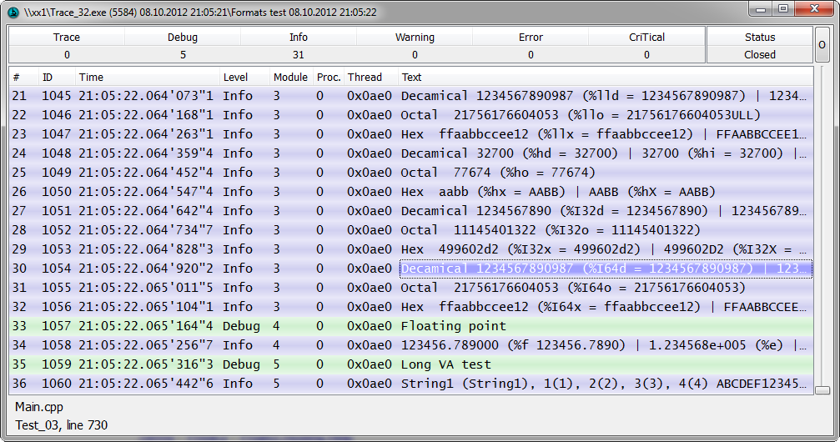This screenshot has height=442, width=840.
Task: Sort by the Module column header
Action: click(x=291, y=78)
